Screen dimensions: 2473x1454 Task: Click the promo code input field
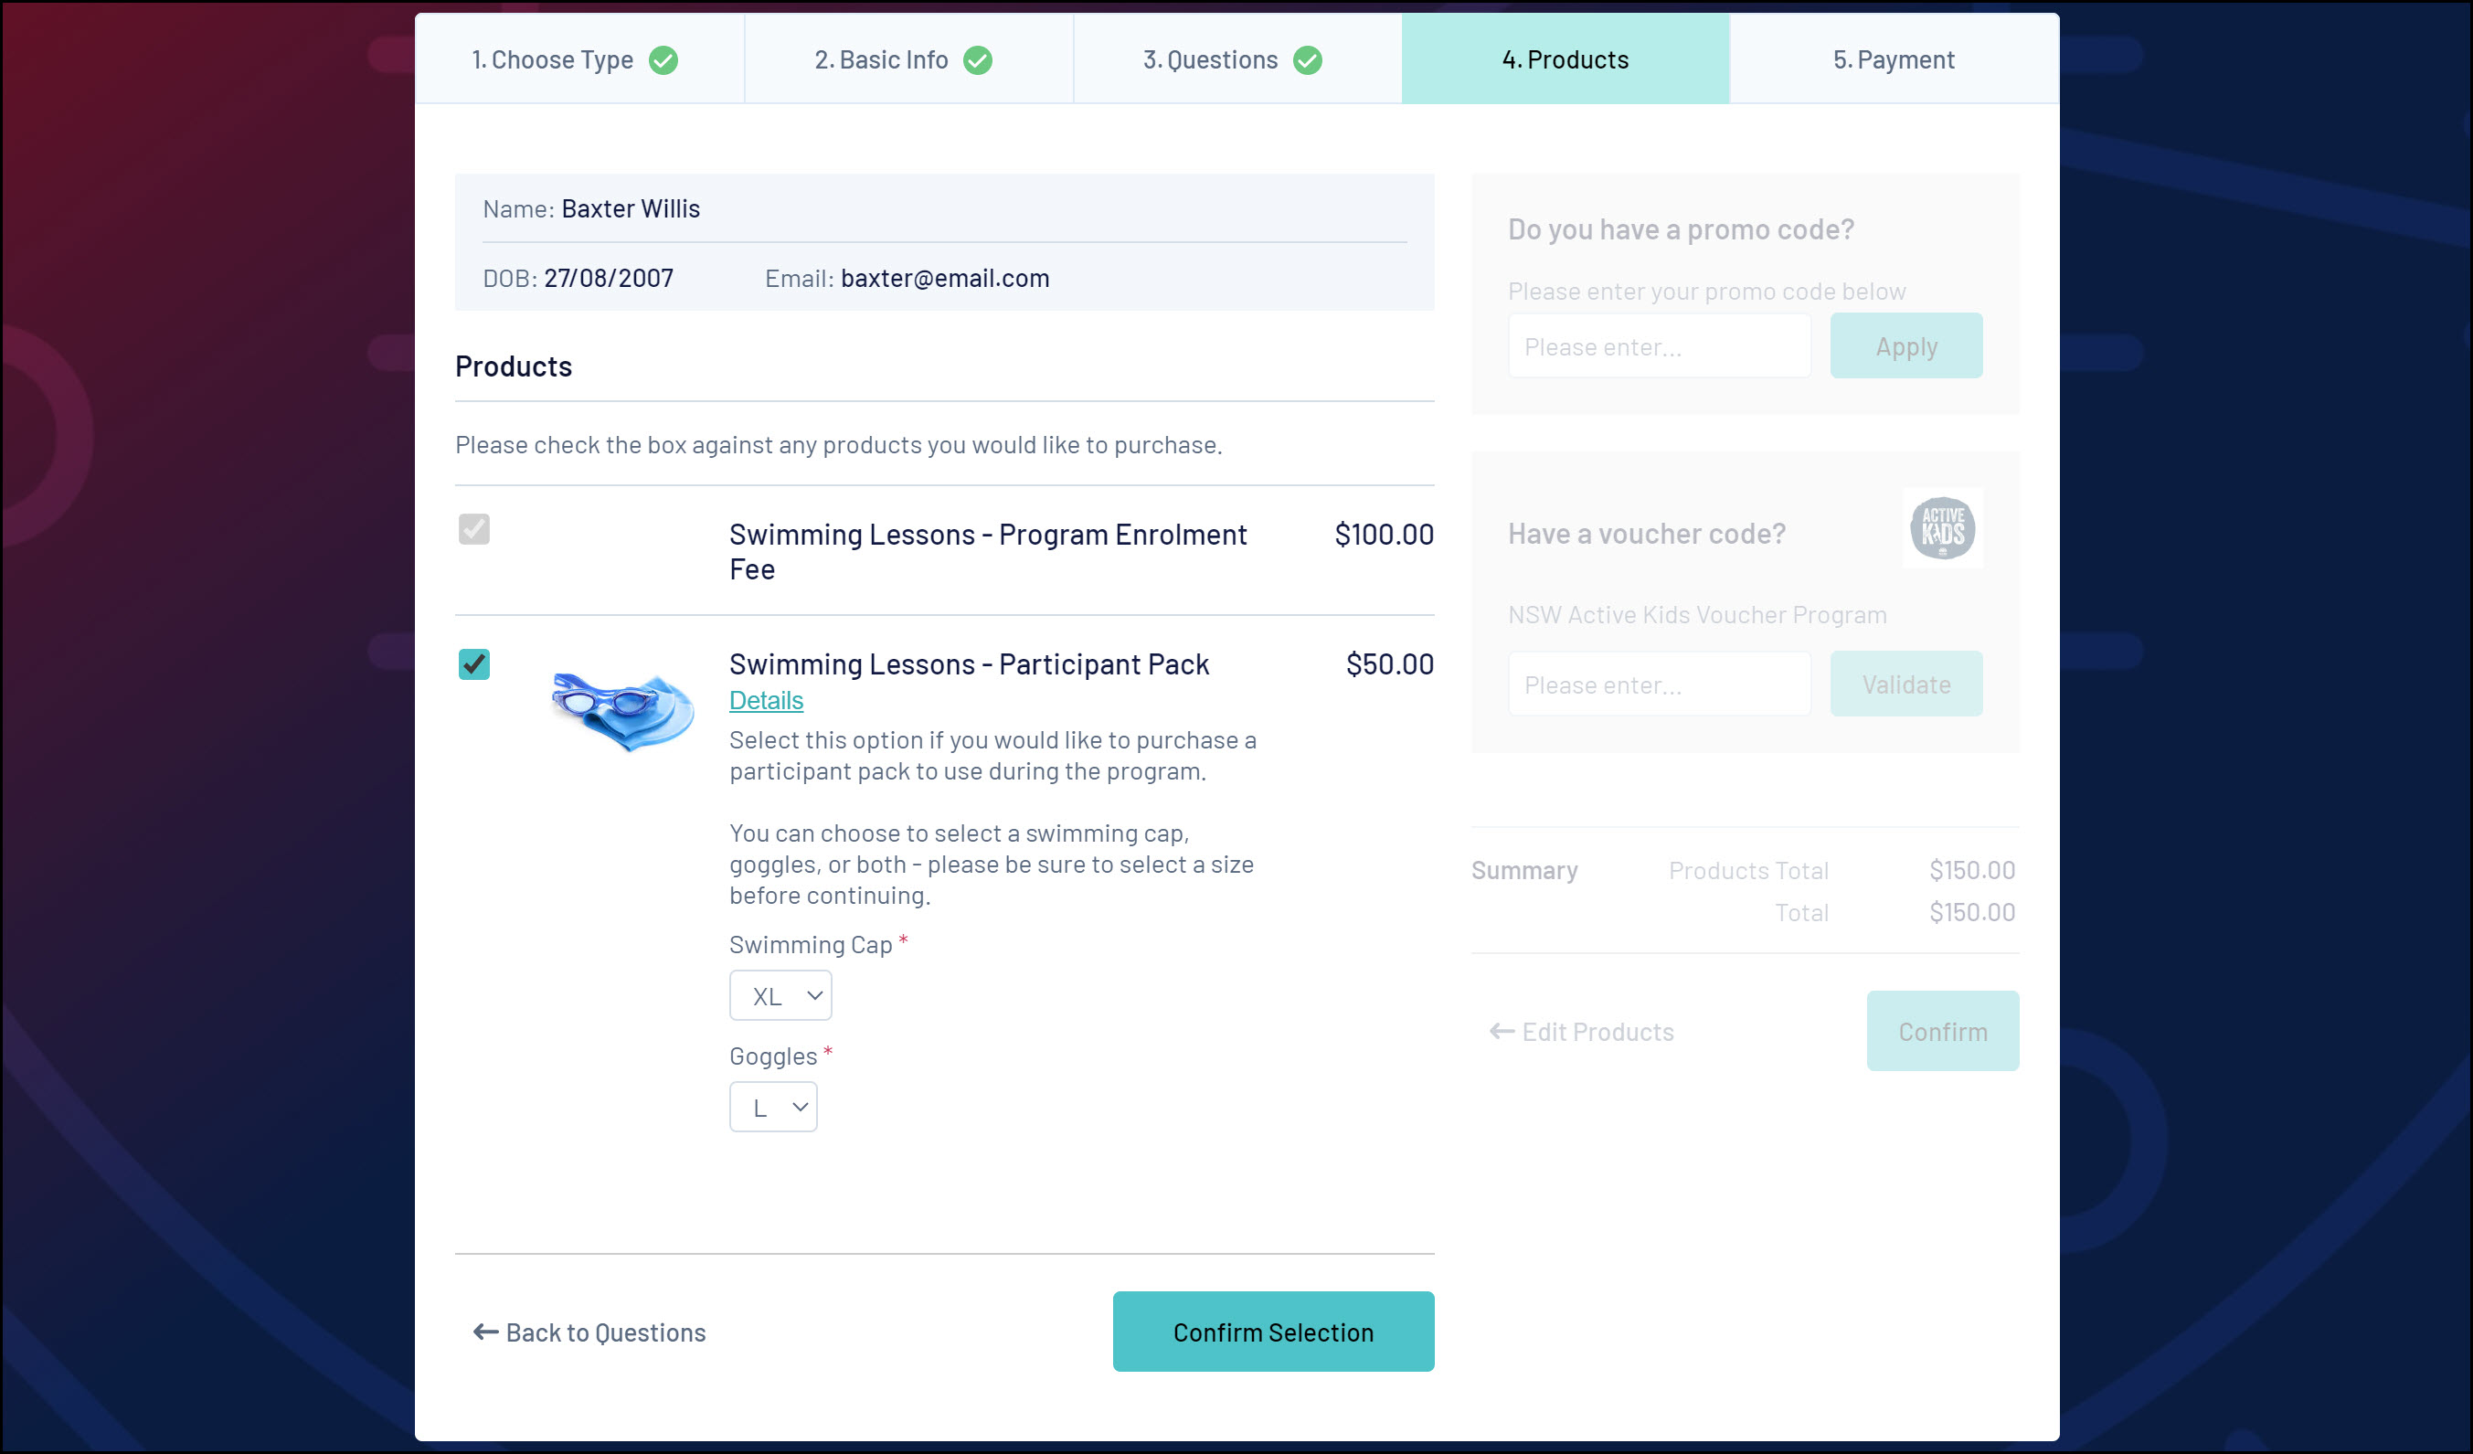1659,346
